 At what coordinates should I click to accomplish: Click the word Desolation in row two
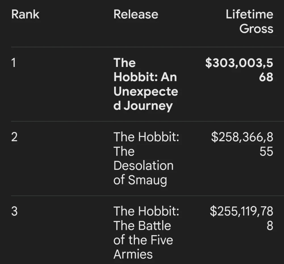(x=143, y=165)
